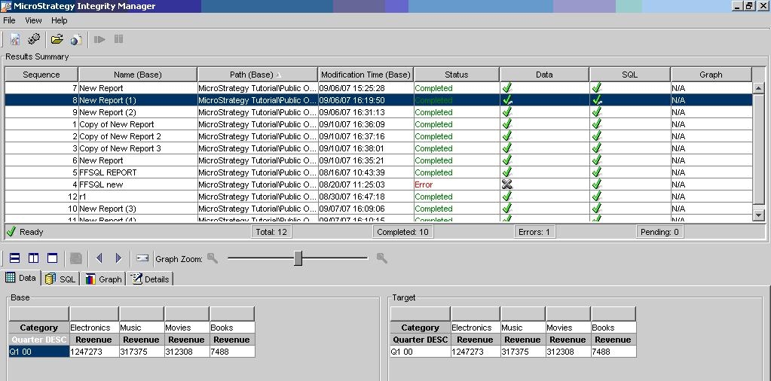Click the create test wizard toolbar icon
771x381 pixels.
[x=15, y=39]
